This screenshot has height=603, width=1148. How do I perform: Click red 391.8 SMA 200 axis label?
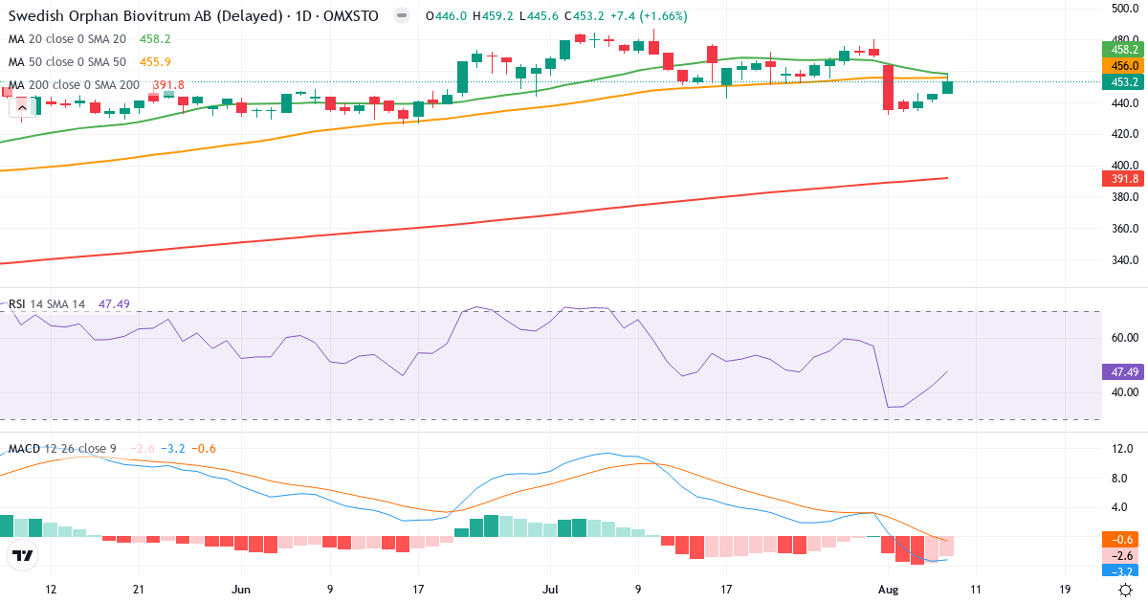[x=1125, y=179]
